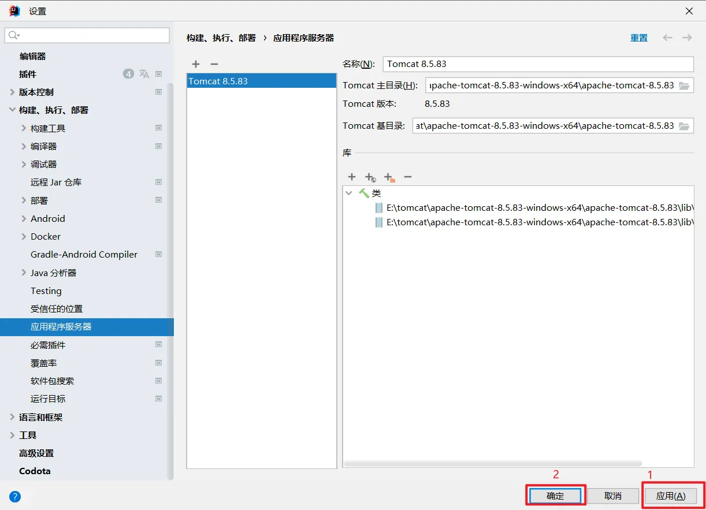This screenshot has height=510, width=706.
Task: Add library from URL (plus with globe)
Action: point(370,177)
